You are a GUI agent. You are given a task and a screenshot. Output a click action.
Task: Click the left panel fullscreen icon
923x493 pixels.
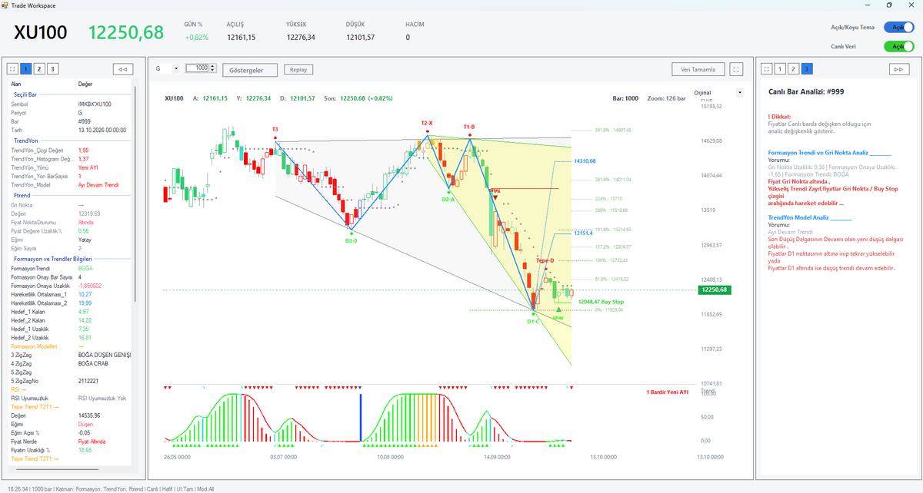(13, 68)
